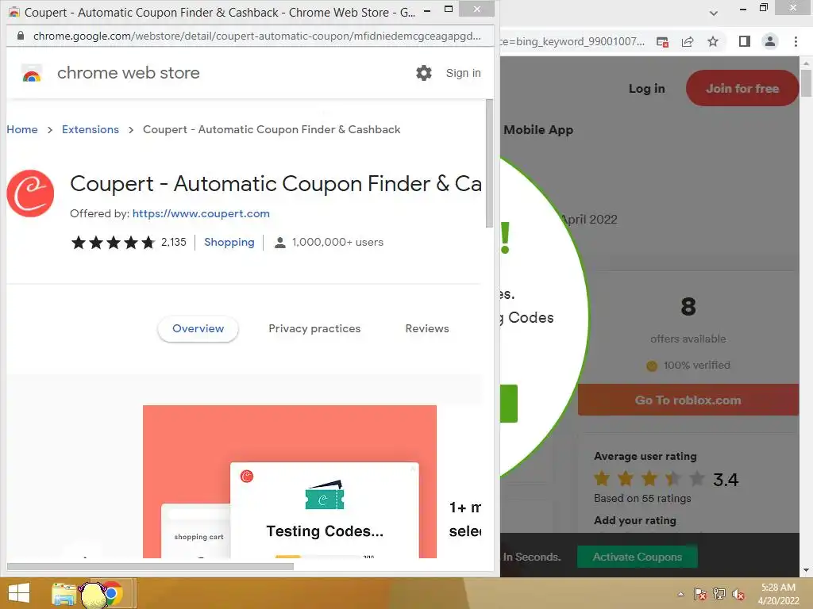This screenshot has height=609, width=813.
Task: Expand tab search chevron in background Chrome
Action: [x=714, y=13]
